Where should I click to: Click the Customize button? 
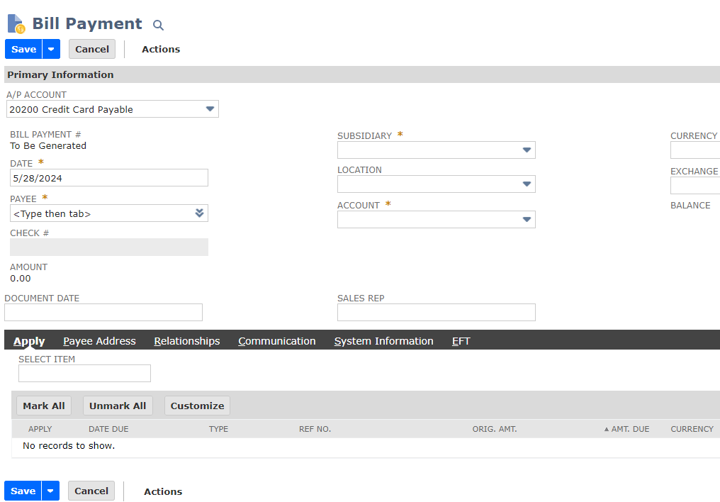pos(197,406)
